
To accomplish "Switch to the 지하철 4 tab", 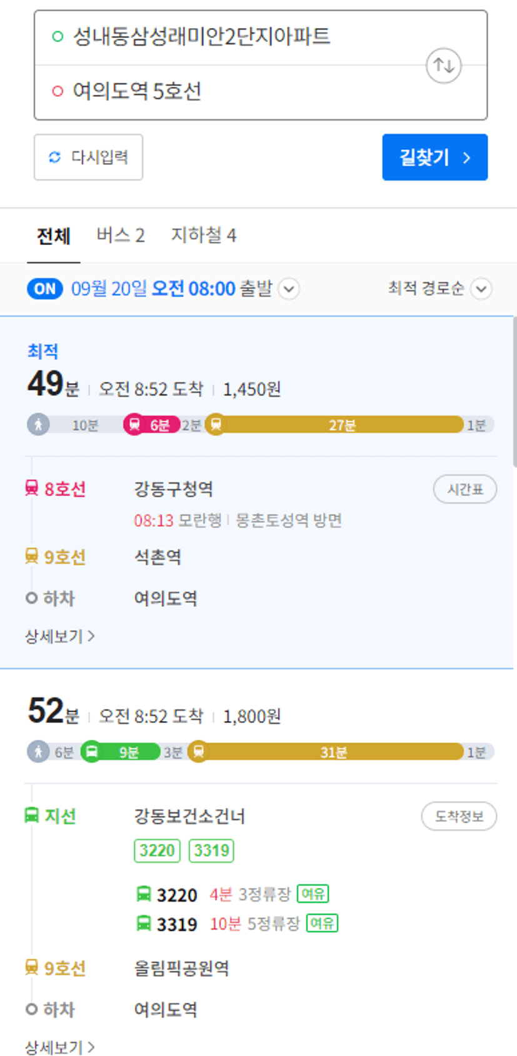I will pos(204,236).
